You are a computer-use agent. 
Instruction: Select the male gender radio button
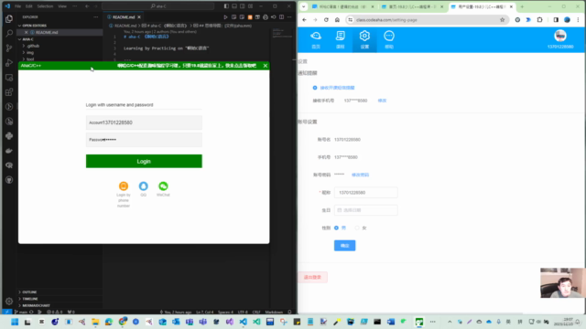pos(336,228)
